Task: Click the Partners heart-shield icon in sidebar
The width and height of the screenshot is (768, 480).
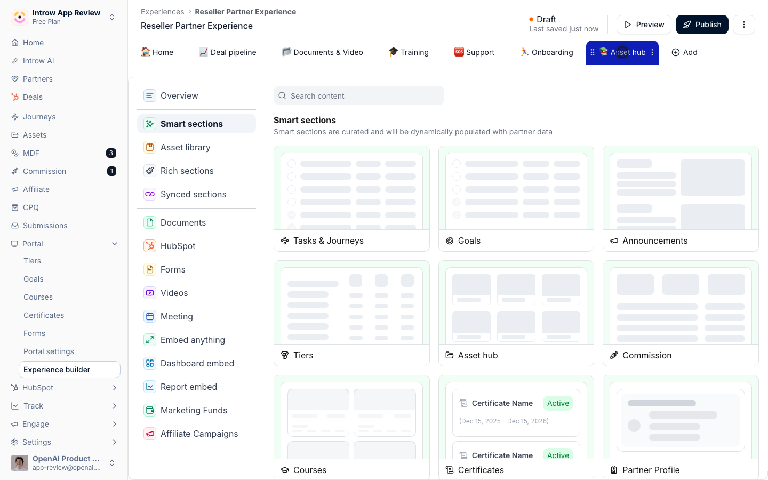Action: click(x=15, y=79)
